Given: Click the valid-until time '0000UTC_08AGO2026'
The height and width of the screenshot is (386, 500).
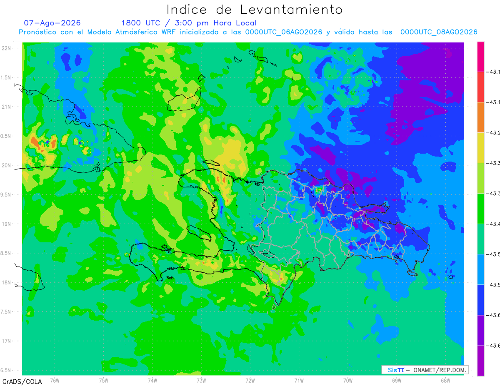Looking at the screenshot, I should pyautogui.click(x=439, y=32).
